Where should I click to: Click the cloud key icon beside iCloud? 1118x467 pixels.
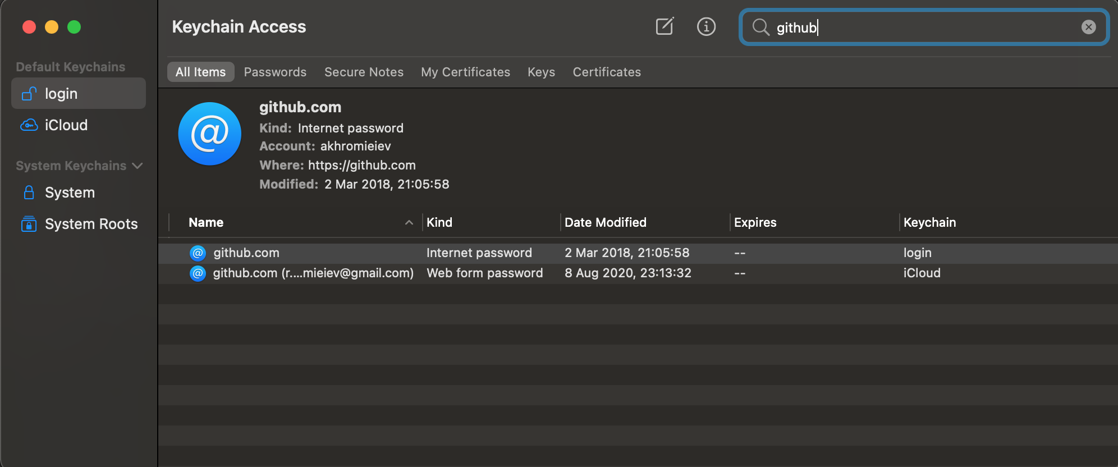click(x=29, y=125)
